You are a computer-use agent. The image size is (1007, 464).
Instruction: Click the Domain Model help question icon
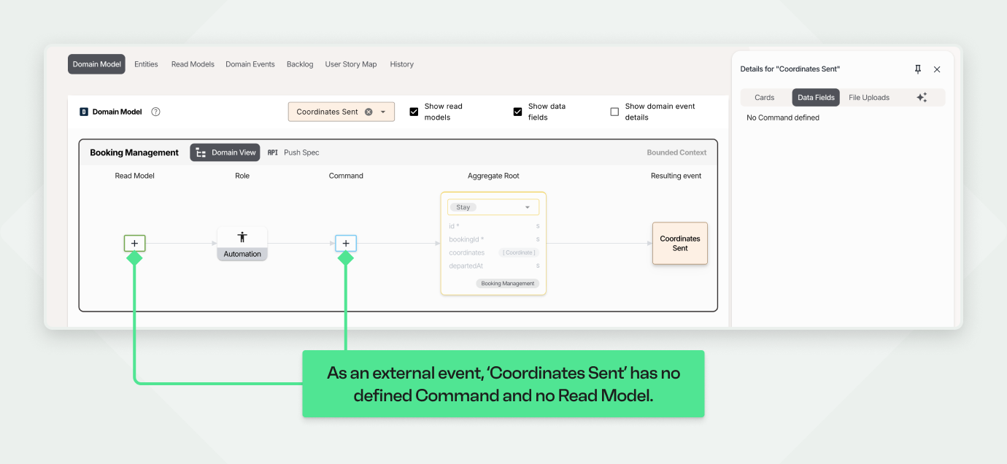click(x=155, y=112)
